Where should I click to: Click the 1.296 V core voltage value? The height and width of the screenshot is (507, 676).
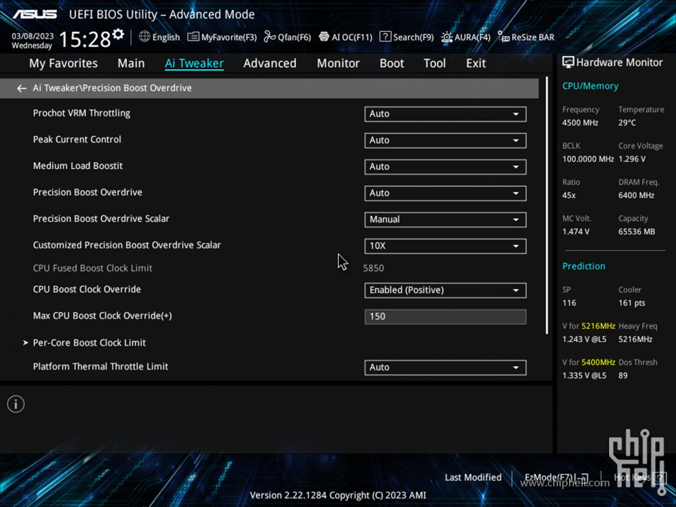point(632,159)
